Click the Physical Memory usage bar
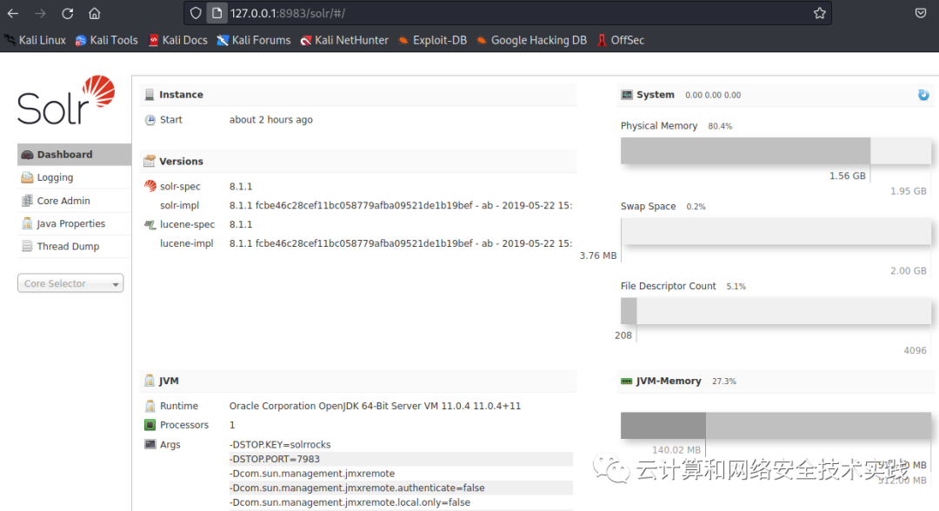 coord(776,151)
